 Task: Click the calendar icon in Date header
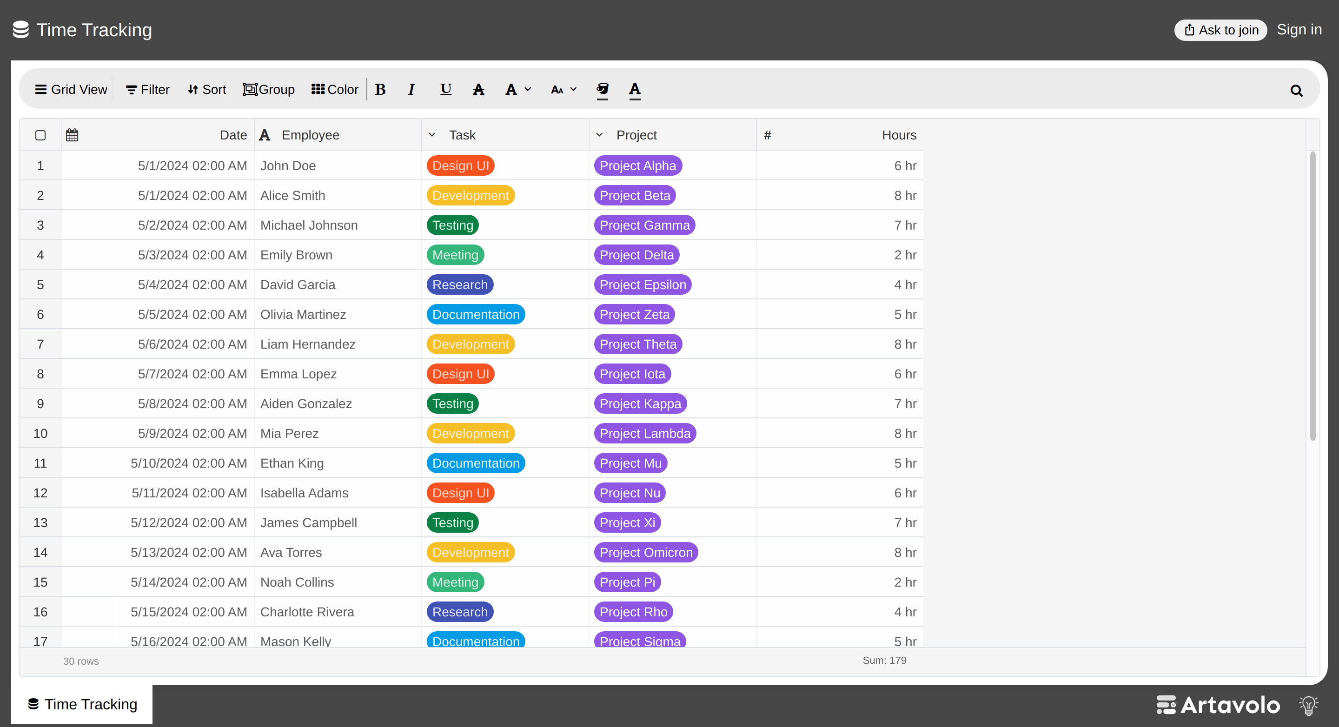(72, 135)
